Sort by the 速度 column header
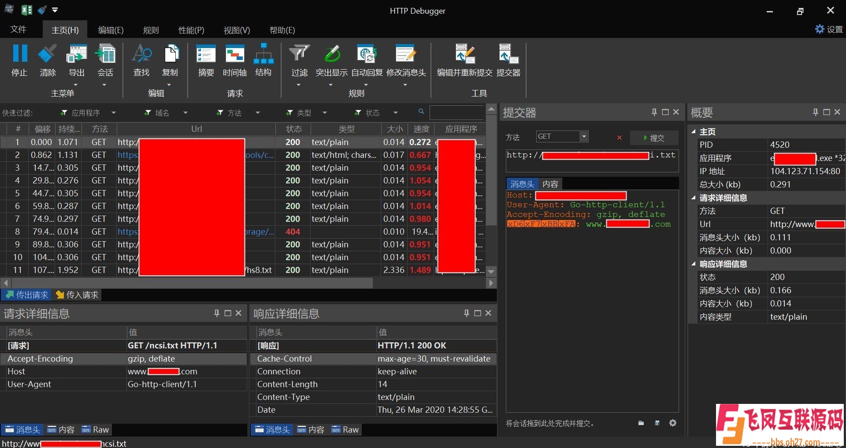Image resolution: width=846 pixels, height=448 pixels. [x=421, y=129]
